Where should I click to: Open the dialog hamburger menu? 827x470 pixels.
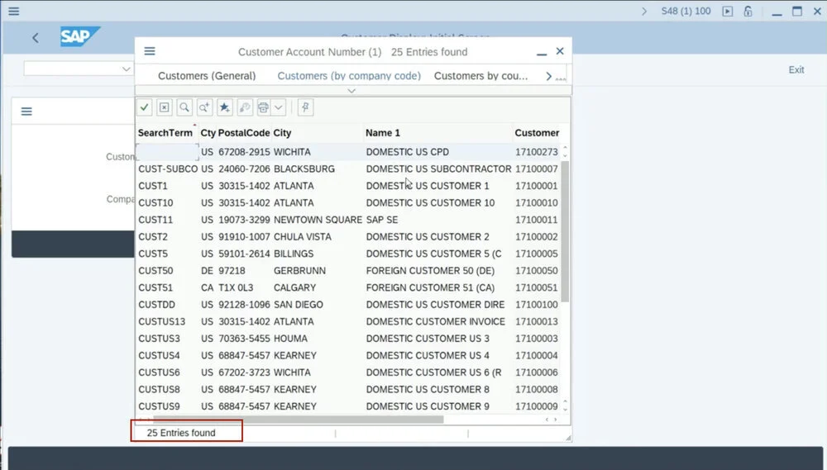click(150, 51)
